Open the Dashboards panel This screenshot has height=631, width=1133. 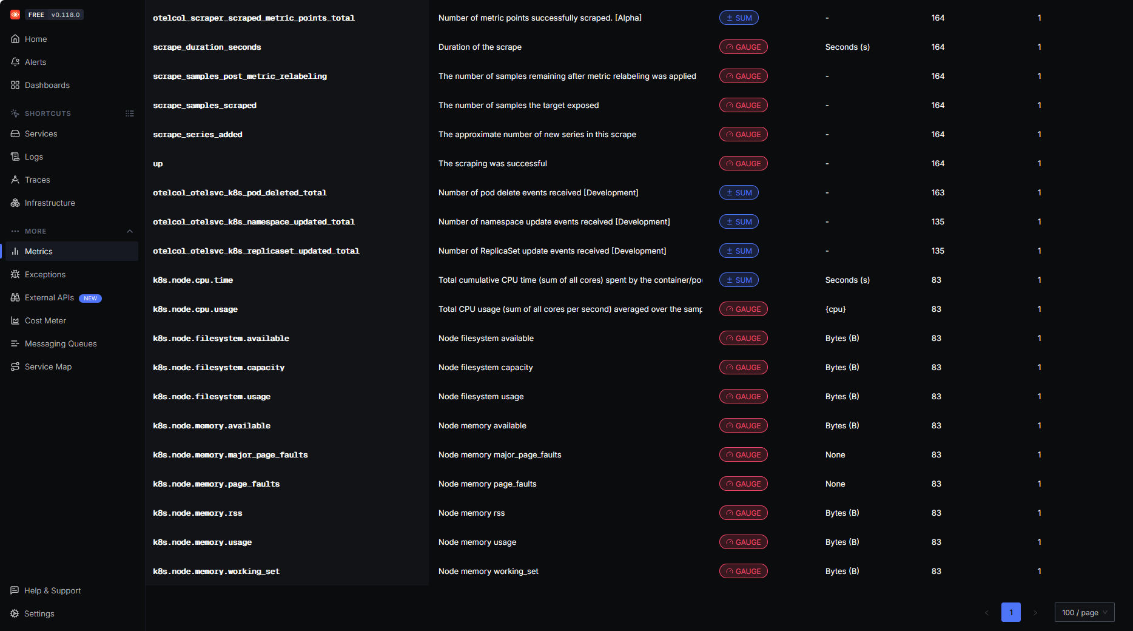coord(47,85)
